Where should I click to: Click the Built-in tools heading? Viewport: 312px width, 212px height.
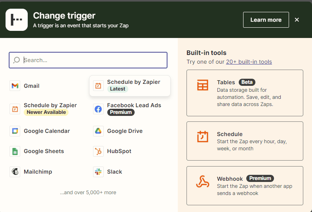pyautogui.click(x=206, y=53)
